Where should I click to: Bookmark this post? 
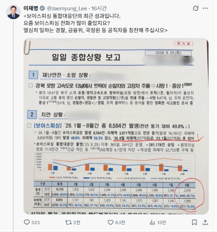point(194,222)
